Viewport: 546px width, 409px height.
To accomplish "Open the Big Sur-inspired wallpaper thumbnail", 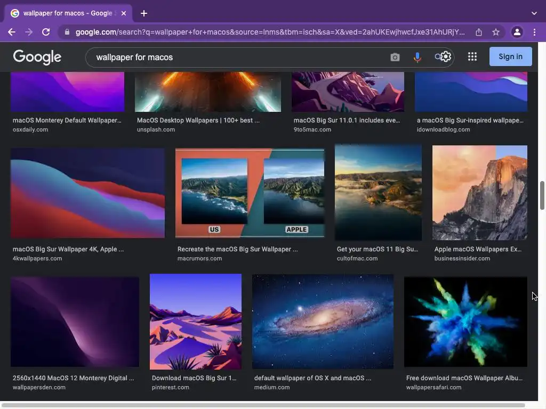I will (471, 92).
